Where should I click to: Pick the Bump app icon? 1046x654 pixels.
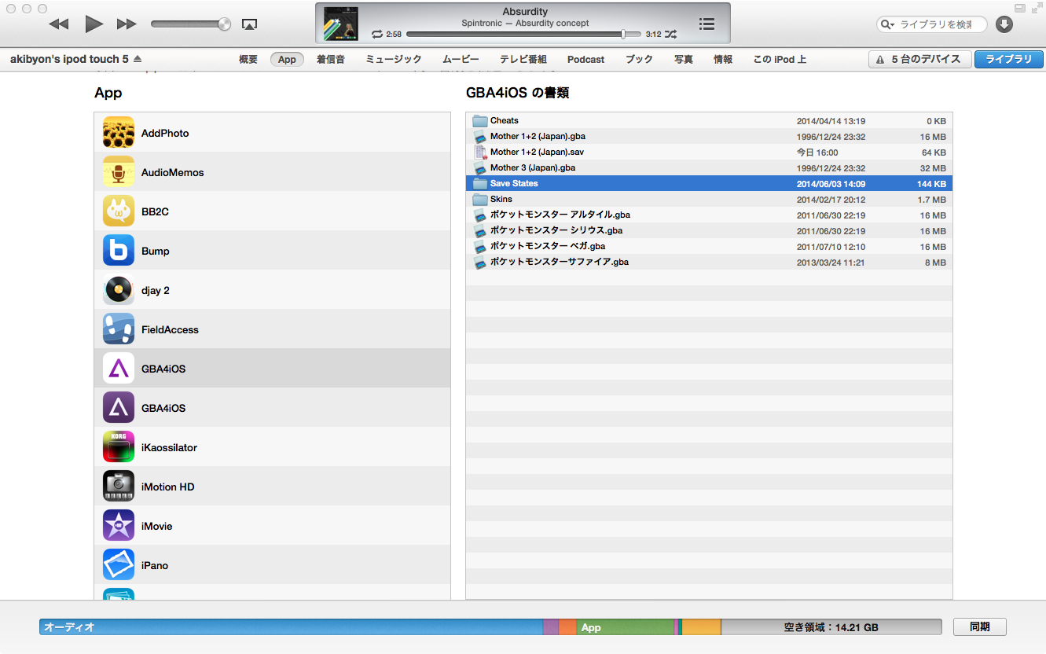(119, 251)
